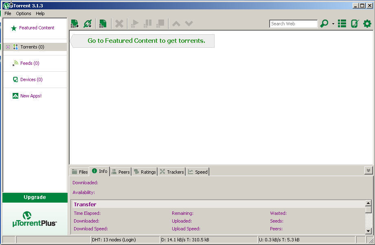Open the Remote access pencil icon
The width and height of the screenshot is (375, 245).
tap(354, 23)
